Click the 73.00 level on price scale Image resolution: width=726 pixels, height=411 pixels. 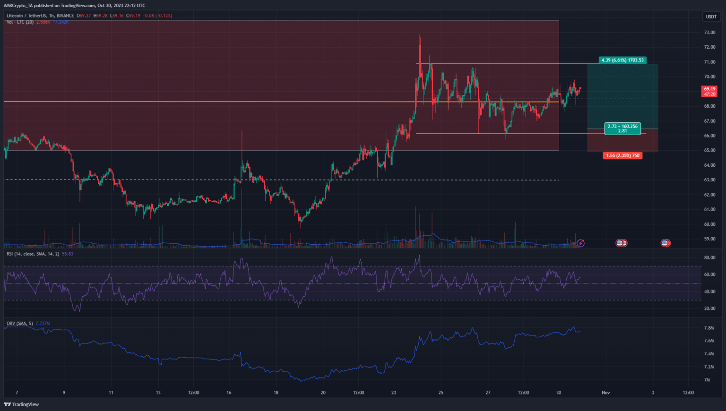[x=709, y=33]
